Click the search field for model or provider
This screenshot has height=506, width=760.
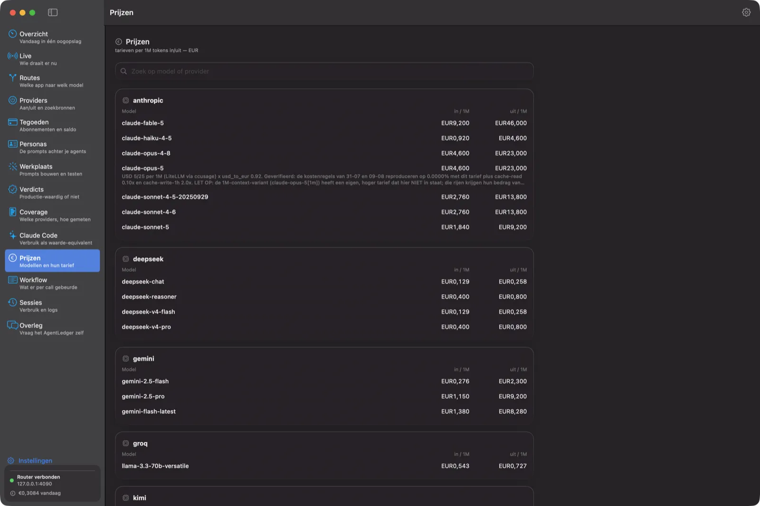click(x=324, y=71)
